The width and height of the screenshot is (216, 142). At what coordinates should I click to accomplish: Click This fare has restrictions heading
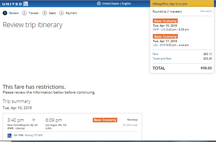coord(34,87)
